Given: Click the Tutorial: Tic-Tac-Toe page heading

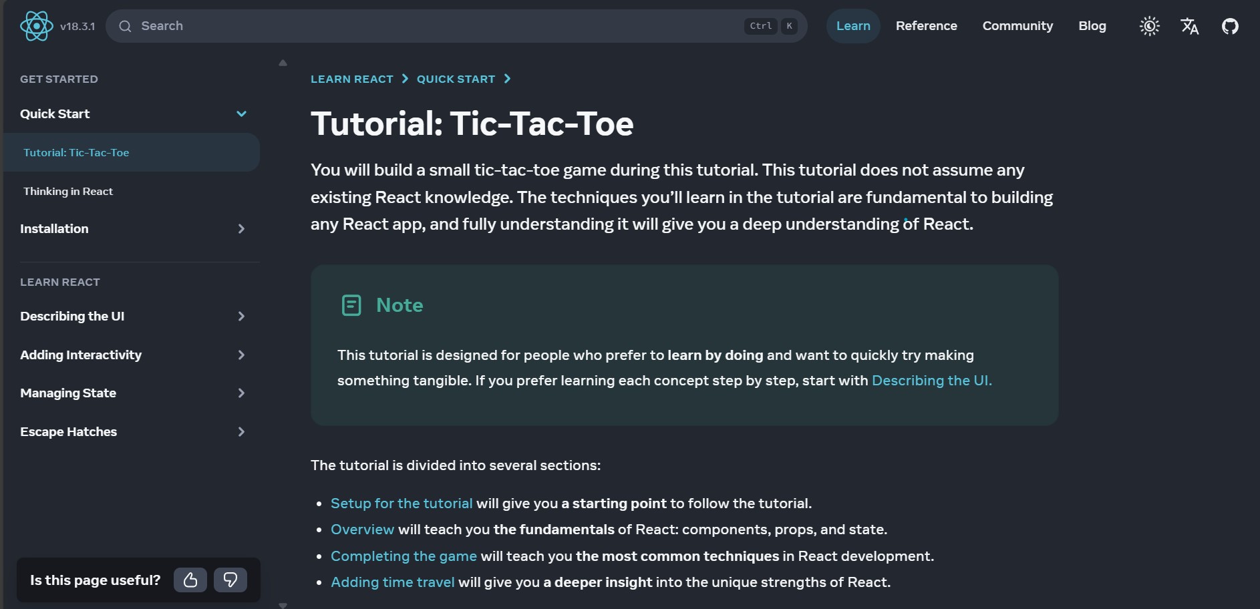Looking at the screenshot, I should [472, 124].
